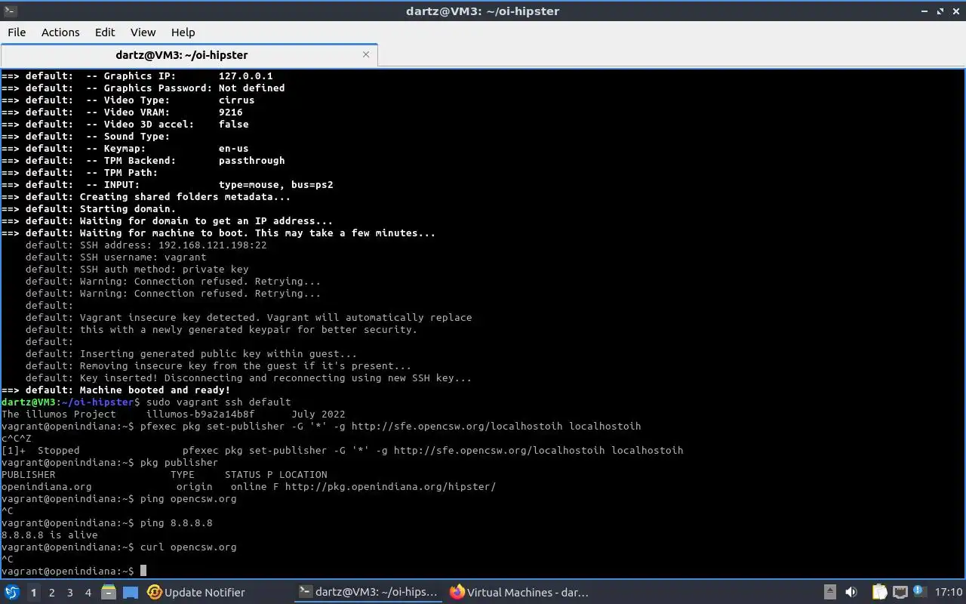This screenshot has height=604, width=966.
Task: Click the 'pkg publisher' command text
Action: pyautogui.click(x=179, y=462)
